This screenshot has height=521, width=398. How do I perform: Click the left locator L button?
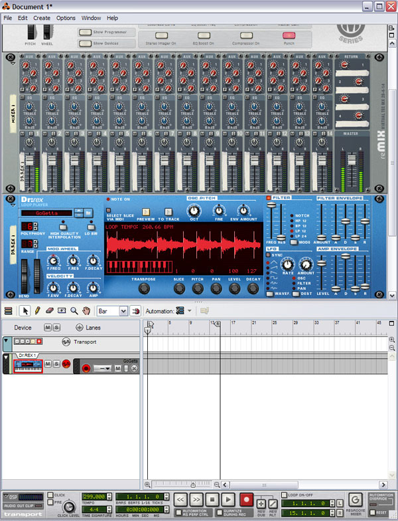click(340, 504)
